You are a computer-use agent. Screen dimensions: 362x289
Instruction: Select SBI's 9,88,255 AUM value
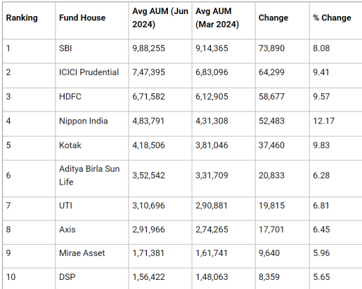pyautogui.click(x=148, y=48)
